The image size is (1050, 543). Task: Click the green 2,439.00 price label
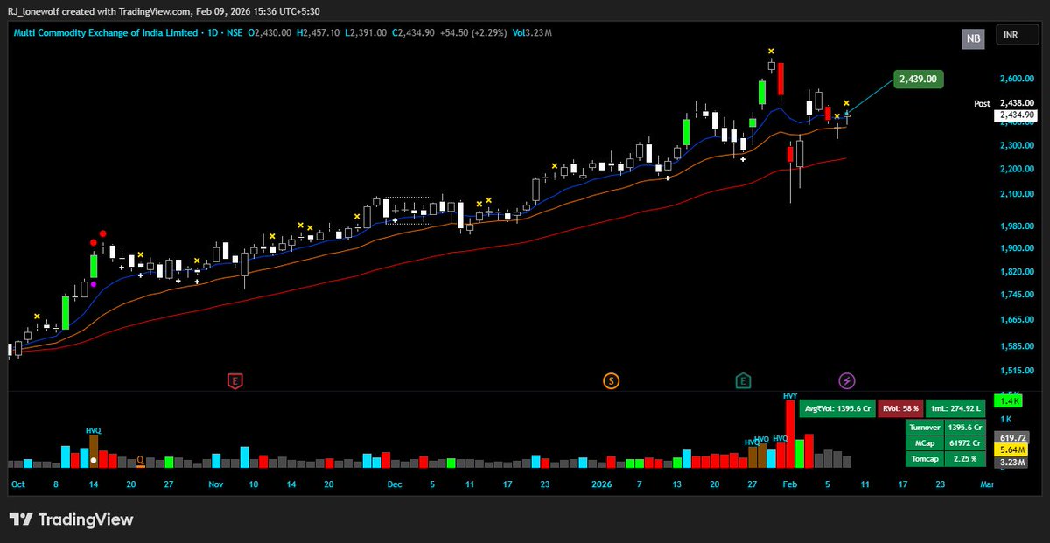[x=920, y=79]
